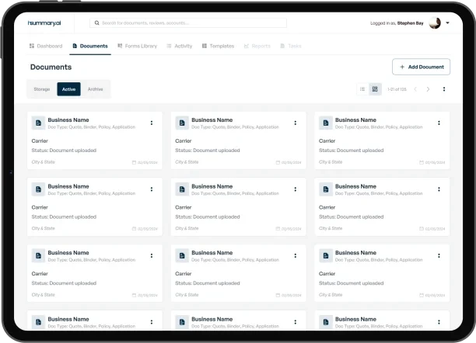Open three-dot menu on third row's middle card

[x=295, y=255]
